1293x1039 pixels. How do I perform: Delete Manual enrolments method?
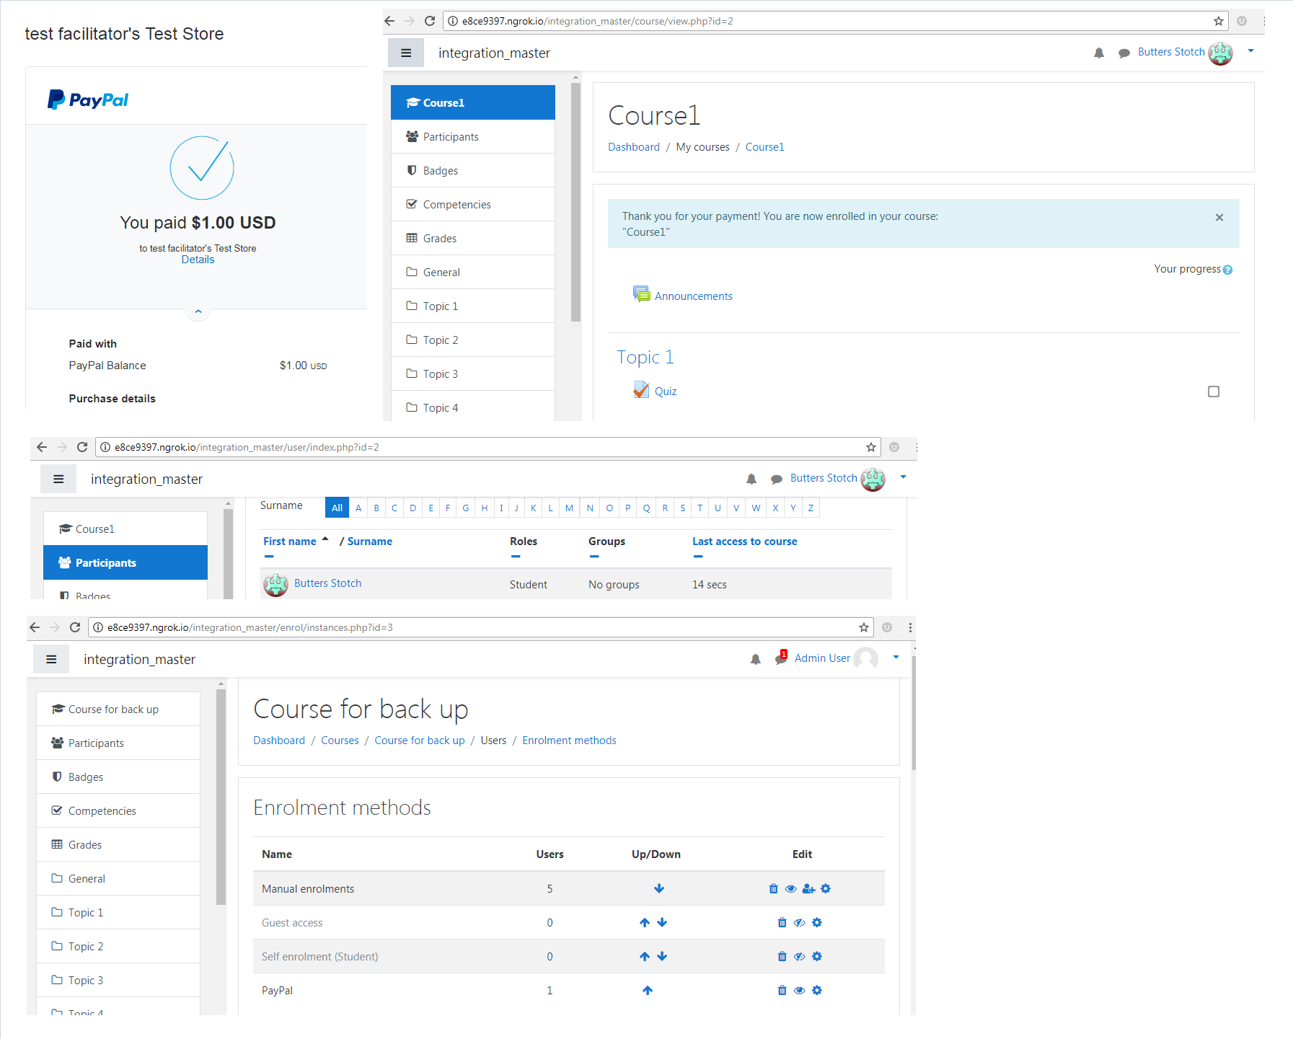[x=774, y=888]
